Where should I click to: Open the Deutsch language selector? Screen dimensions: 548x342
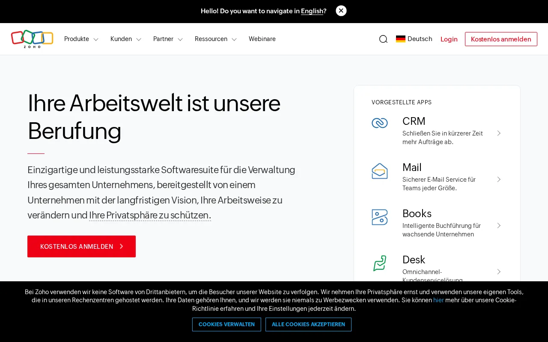pyautogui.click(x=414, y=39)
